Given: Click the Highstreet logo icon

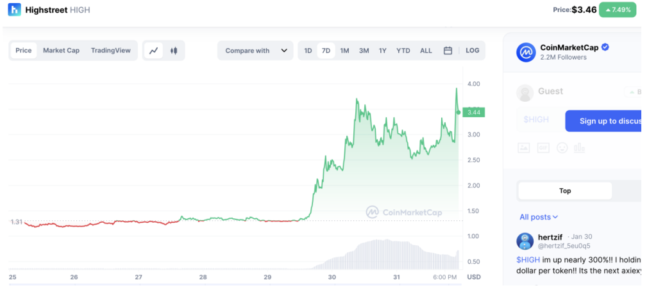Looking at the screenshot, I should 14,10.
